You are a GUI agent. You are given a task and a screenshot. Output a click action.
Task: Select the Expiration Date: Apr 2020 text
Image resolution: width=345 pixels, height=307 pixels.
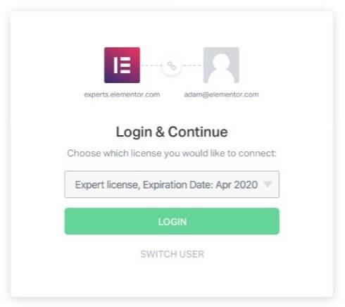tap(201, 185)
